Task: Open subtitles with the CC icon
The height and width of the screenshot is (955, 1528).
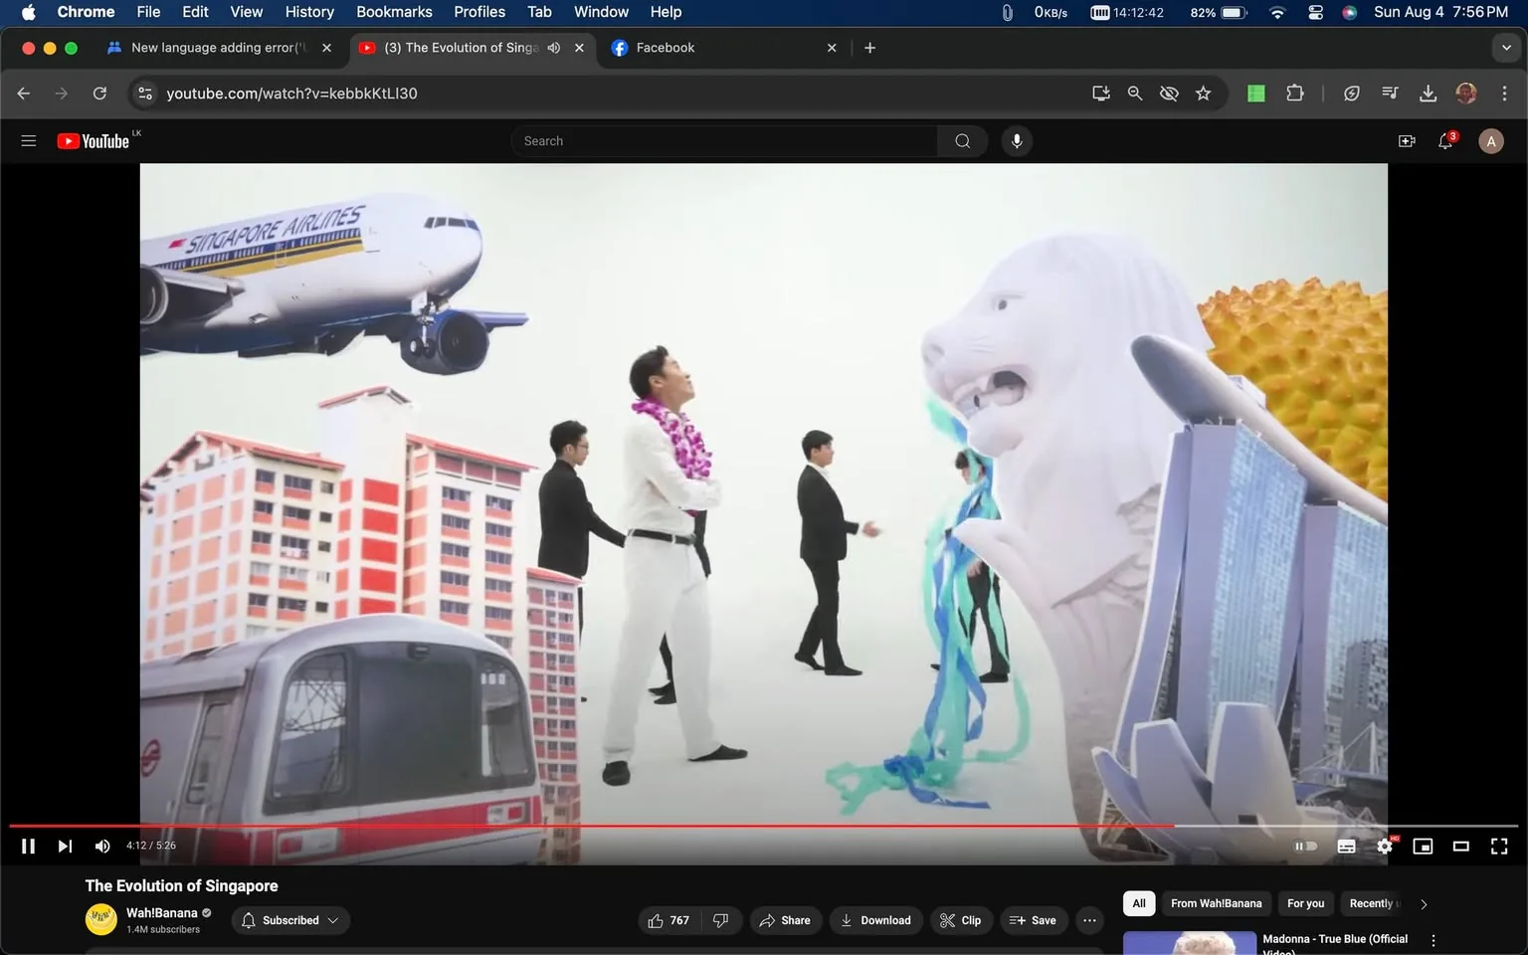Action: (x=1346, y=846)
